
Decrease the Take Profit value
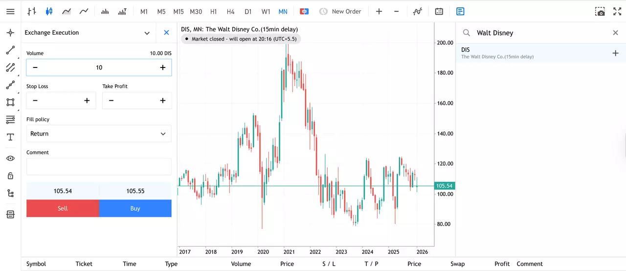111,101
